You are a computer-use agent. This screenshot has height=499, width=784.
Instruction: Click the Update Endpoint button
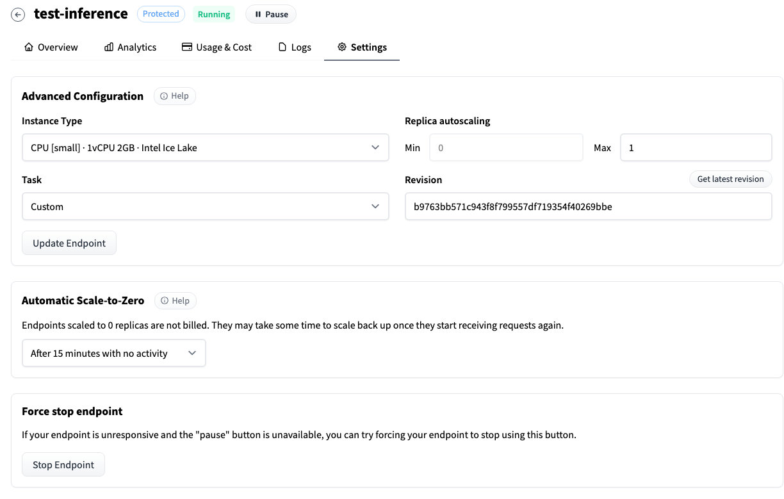(x=69, y=243)
